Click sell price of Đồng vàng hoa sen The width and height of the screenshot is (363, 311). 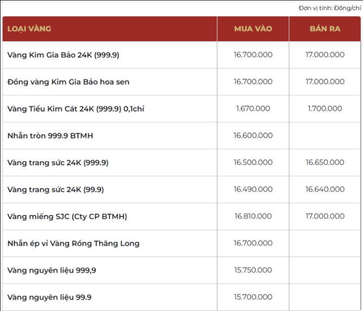tap(325, 81)
